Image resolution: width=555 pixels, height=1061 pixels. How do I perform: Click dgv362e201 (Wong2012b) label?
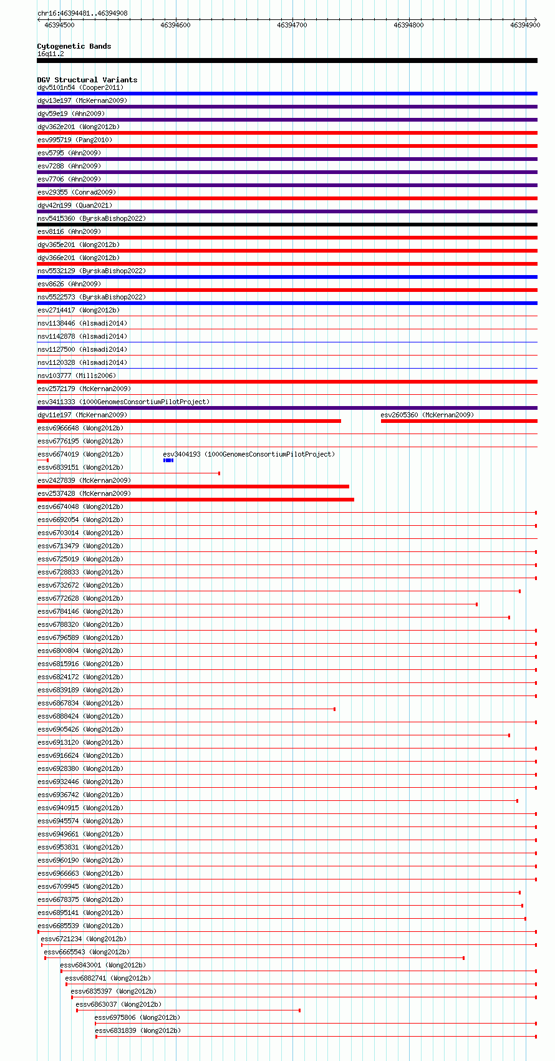(79, 127)
